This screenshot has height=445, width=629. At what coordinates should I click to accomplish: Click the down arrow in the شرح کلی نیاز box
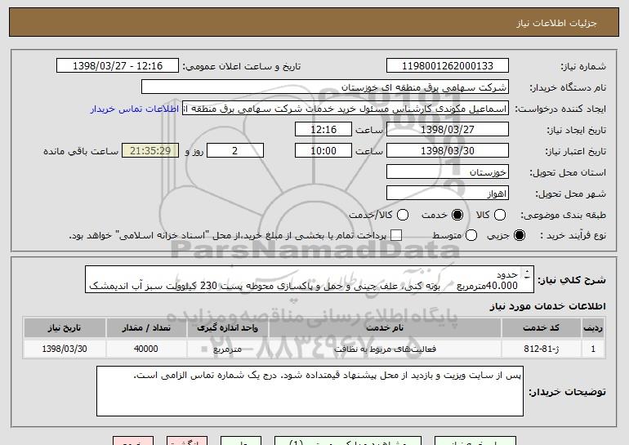[526, 285]
